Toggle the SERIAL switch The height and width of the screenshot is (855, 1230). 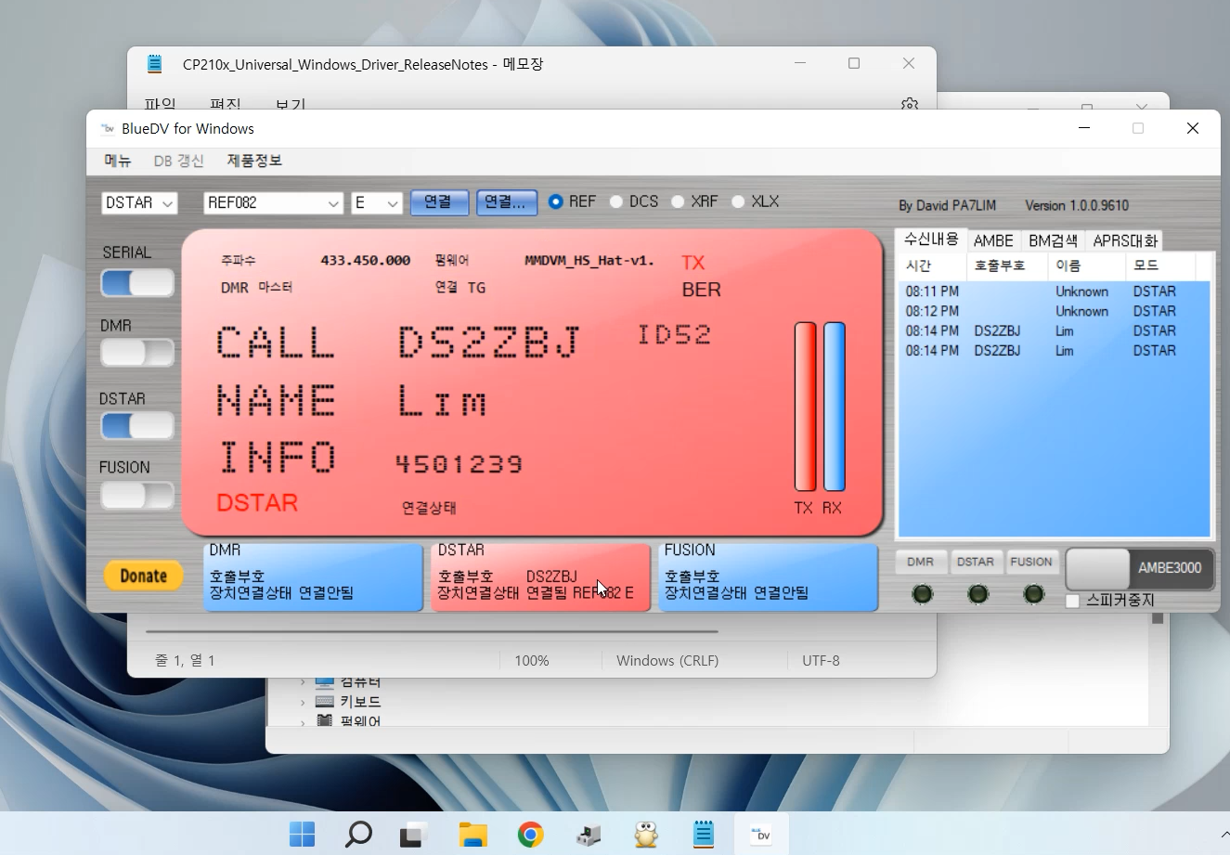pos(136,283)
